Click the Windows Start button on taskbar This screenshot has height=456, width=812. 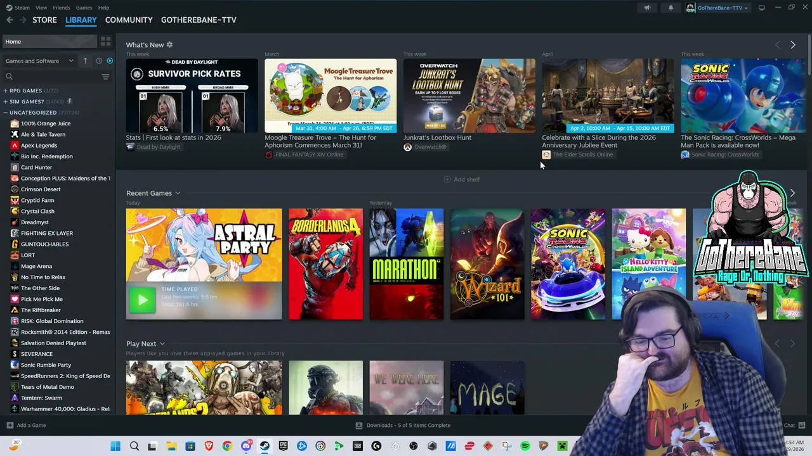[x=115, y=446]
